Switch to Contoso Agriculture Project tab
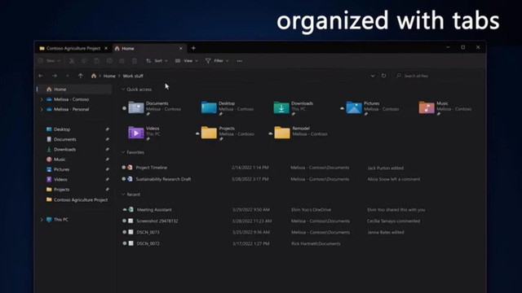The image size is (522, 293). [73, 49]
